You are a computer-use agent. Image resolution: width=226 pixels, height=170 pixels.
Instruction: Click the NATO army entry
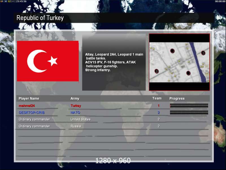(x=75, y=112)
